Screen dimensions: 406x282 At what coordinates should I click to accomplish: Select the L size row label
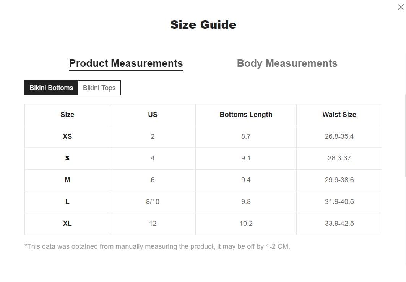67,202
